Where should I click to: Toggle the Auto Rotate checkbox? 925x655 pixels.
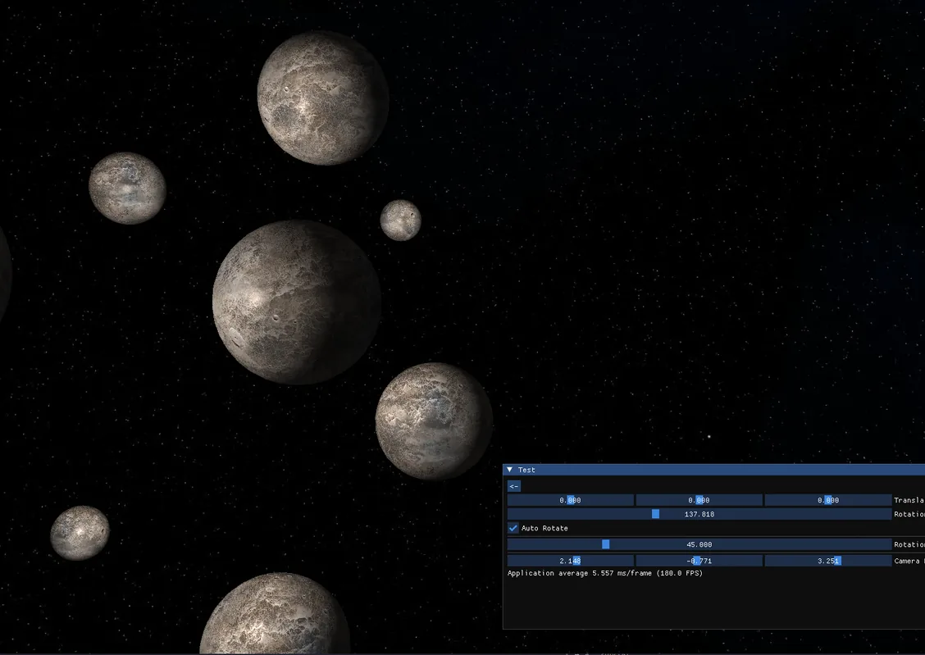[x=513, y=528]
